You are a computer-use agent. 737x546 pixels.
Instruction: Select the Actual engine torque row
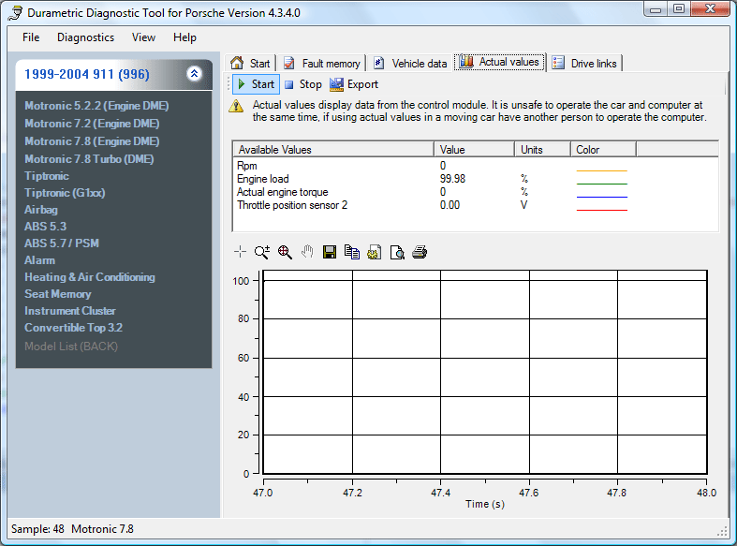(475, 192)
